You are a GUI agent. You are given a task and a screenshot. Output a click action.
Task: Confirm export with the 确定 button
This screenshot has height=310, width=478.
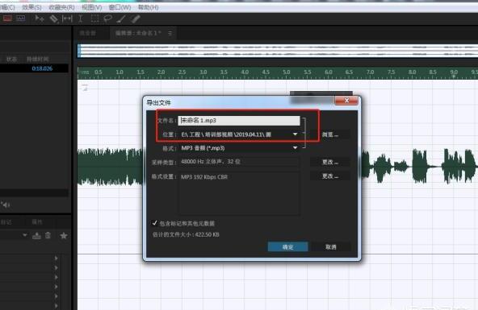click(287, 247)
